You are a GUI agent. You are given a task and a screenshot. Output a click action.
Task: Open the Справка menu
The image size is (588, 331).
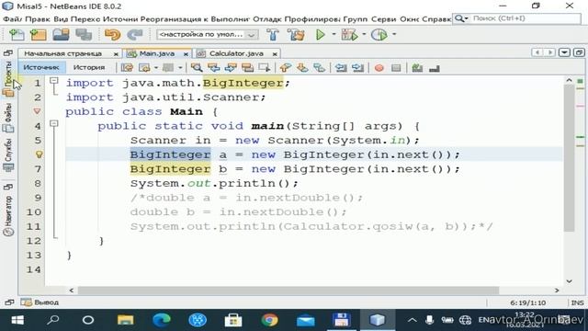[436, 18]
